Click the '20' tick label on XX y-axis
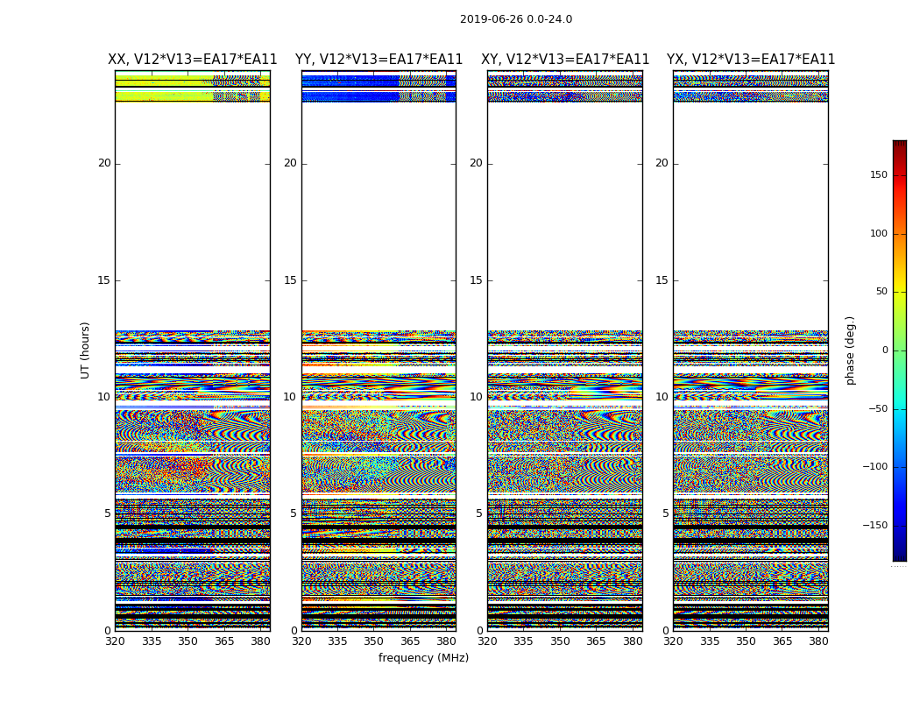The image size is (920, 701). pyautogui.click(x=104, y=163)
